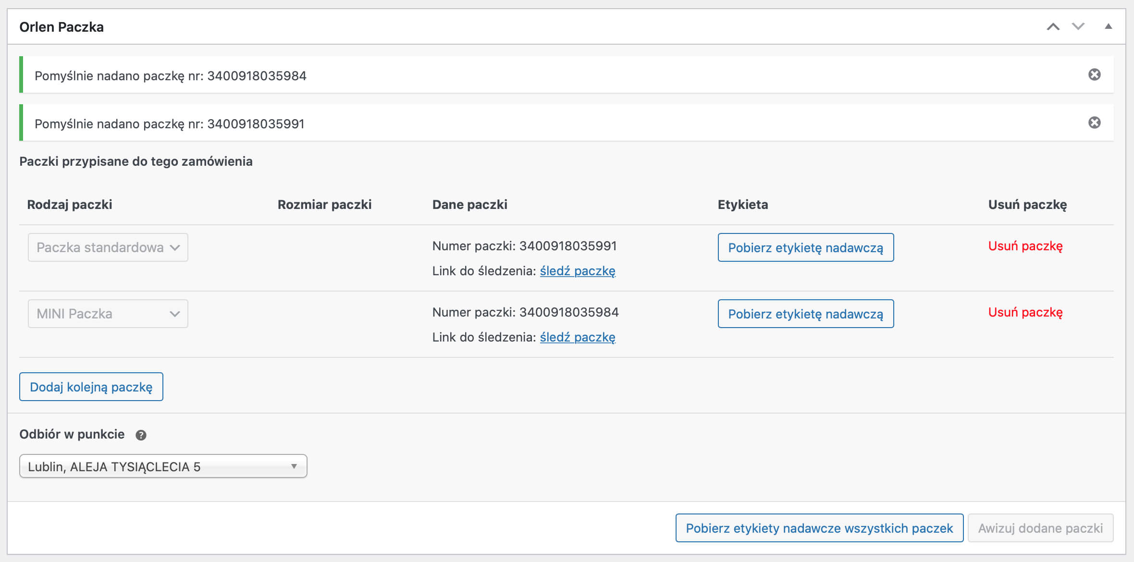Image resolution: width=1134 pixels, height=562 pixels.
Task: Click Paczki przypisane do tego zamówienia heading
Action: click(x=136, y=161)
